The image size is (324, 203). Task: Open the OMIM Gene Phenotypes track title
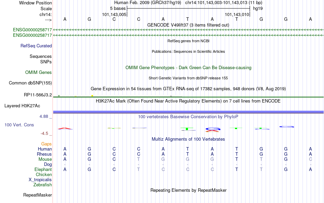pos(188,68)
